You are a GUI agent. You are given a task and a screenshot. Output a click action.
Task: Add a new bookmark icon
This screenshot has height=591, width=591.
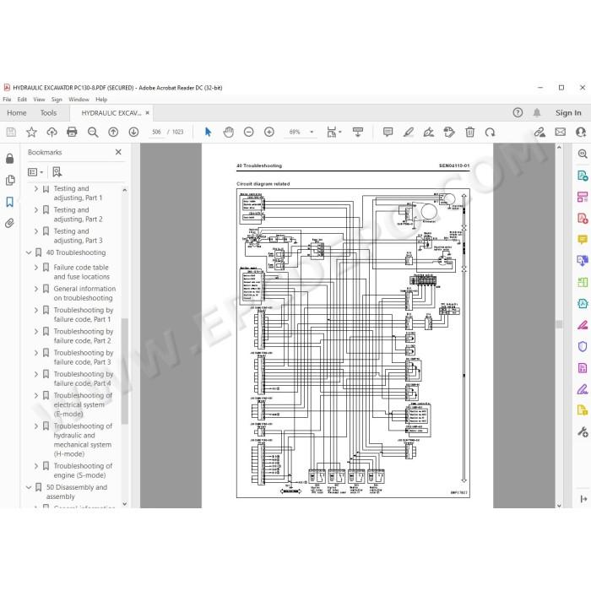[57, 172]
